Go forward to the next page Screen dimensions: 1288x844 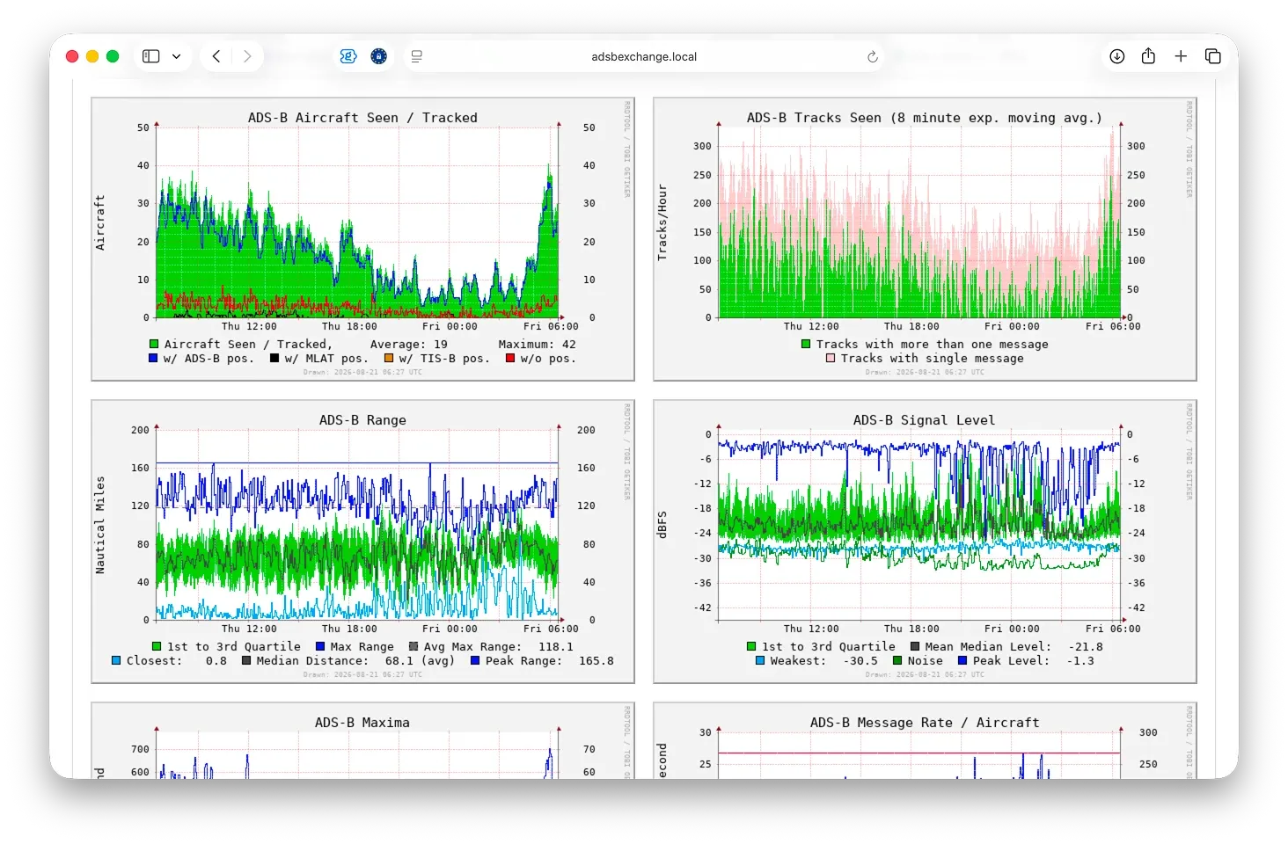[x=247, y=56]
